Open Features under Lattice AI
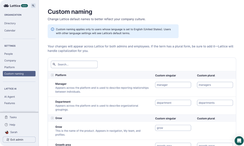This screenshot has width=244, height=146. pos(10,103)
